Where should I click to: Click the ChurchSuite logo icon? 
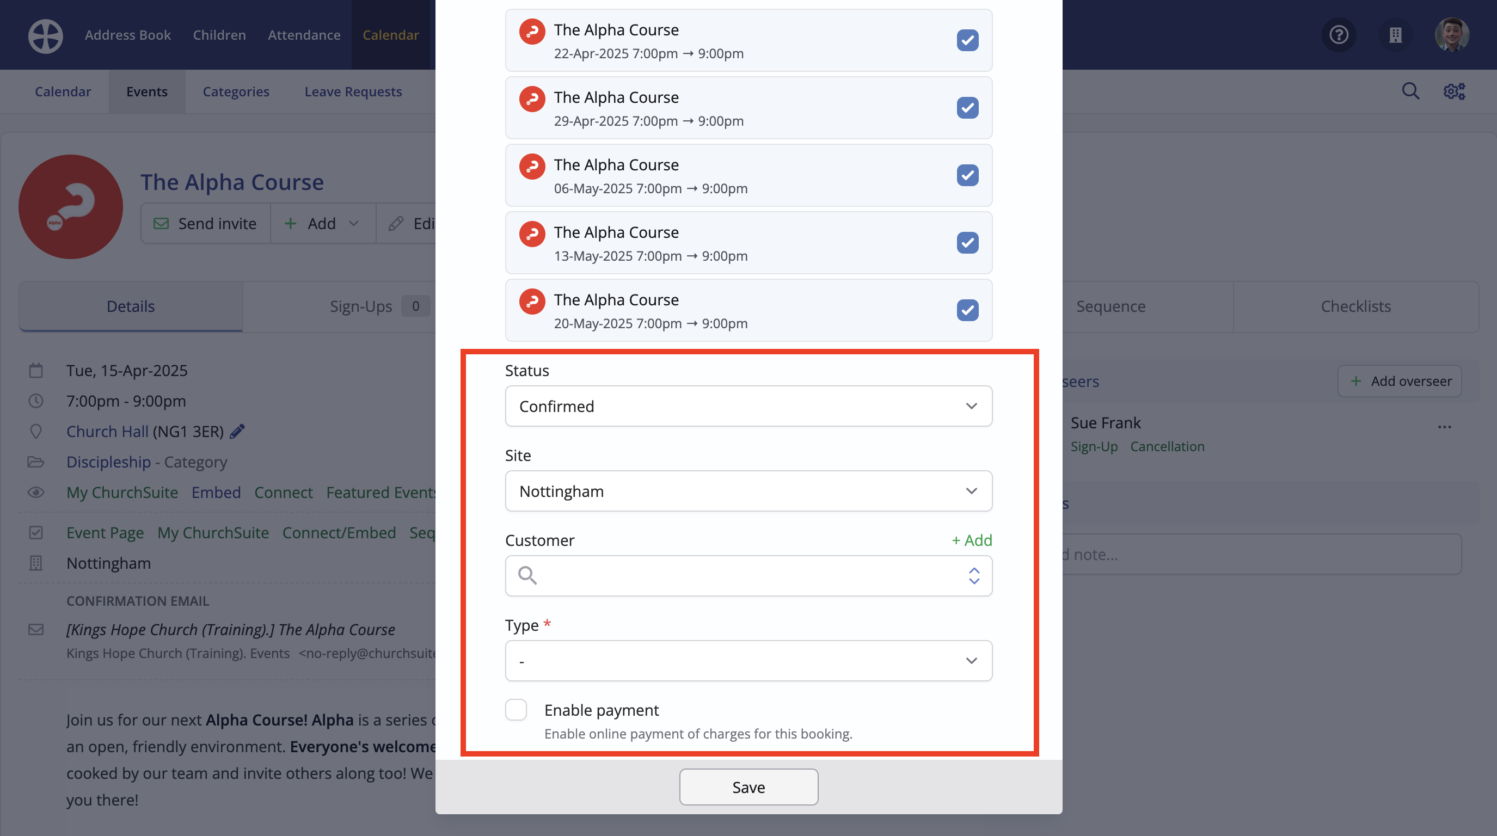(x=45, y=35)
